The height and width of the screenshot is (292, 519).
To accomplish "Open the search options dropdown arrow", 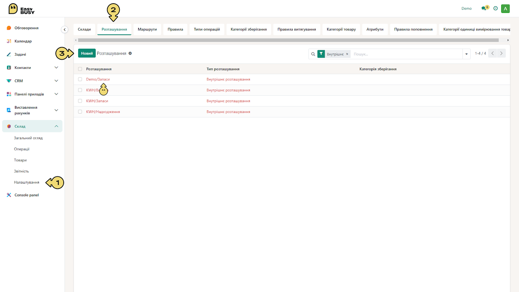I will (x=466, y=54).
